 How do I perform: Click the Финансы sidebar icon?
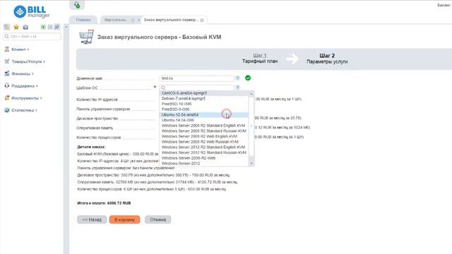pos(7,73)
